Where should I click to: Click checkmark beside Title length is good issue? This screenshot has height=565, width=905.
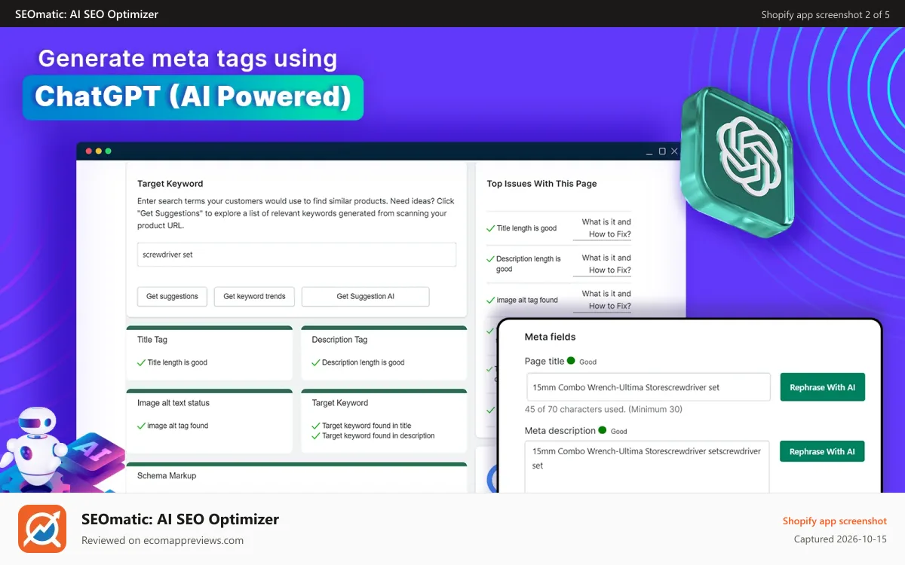(x=491, y=228)
